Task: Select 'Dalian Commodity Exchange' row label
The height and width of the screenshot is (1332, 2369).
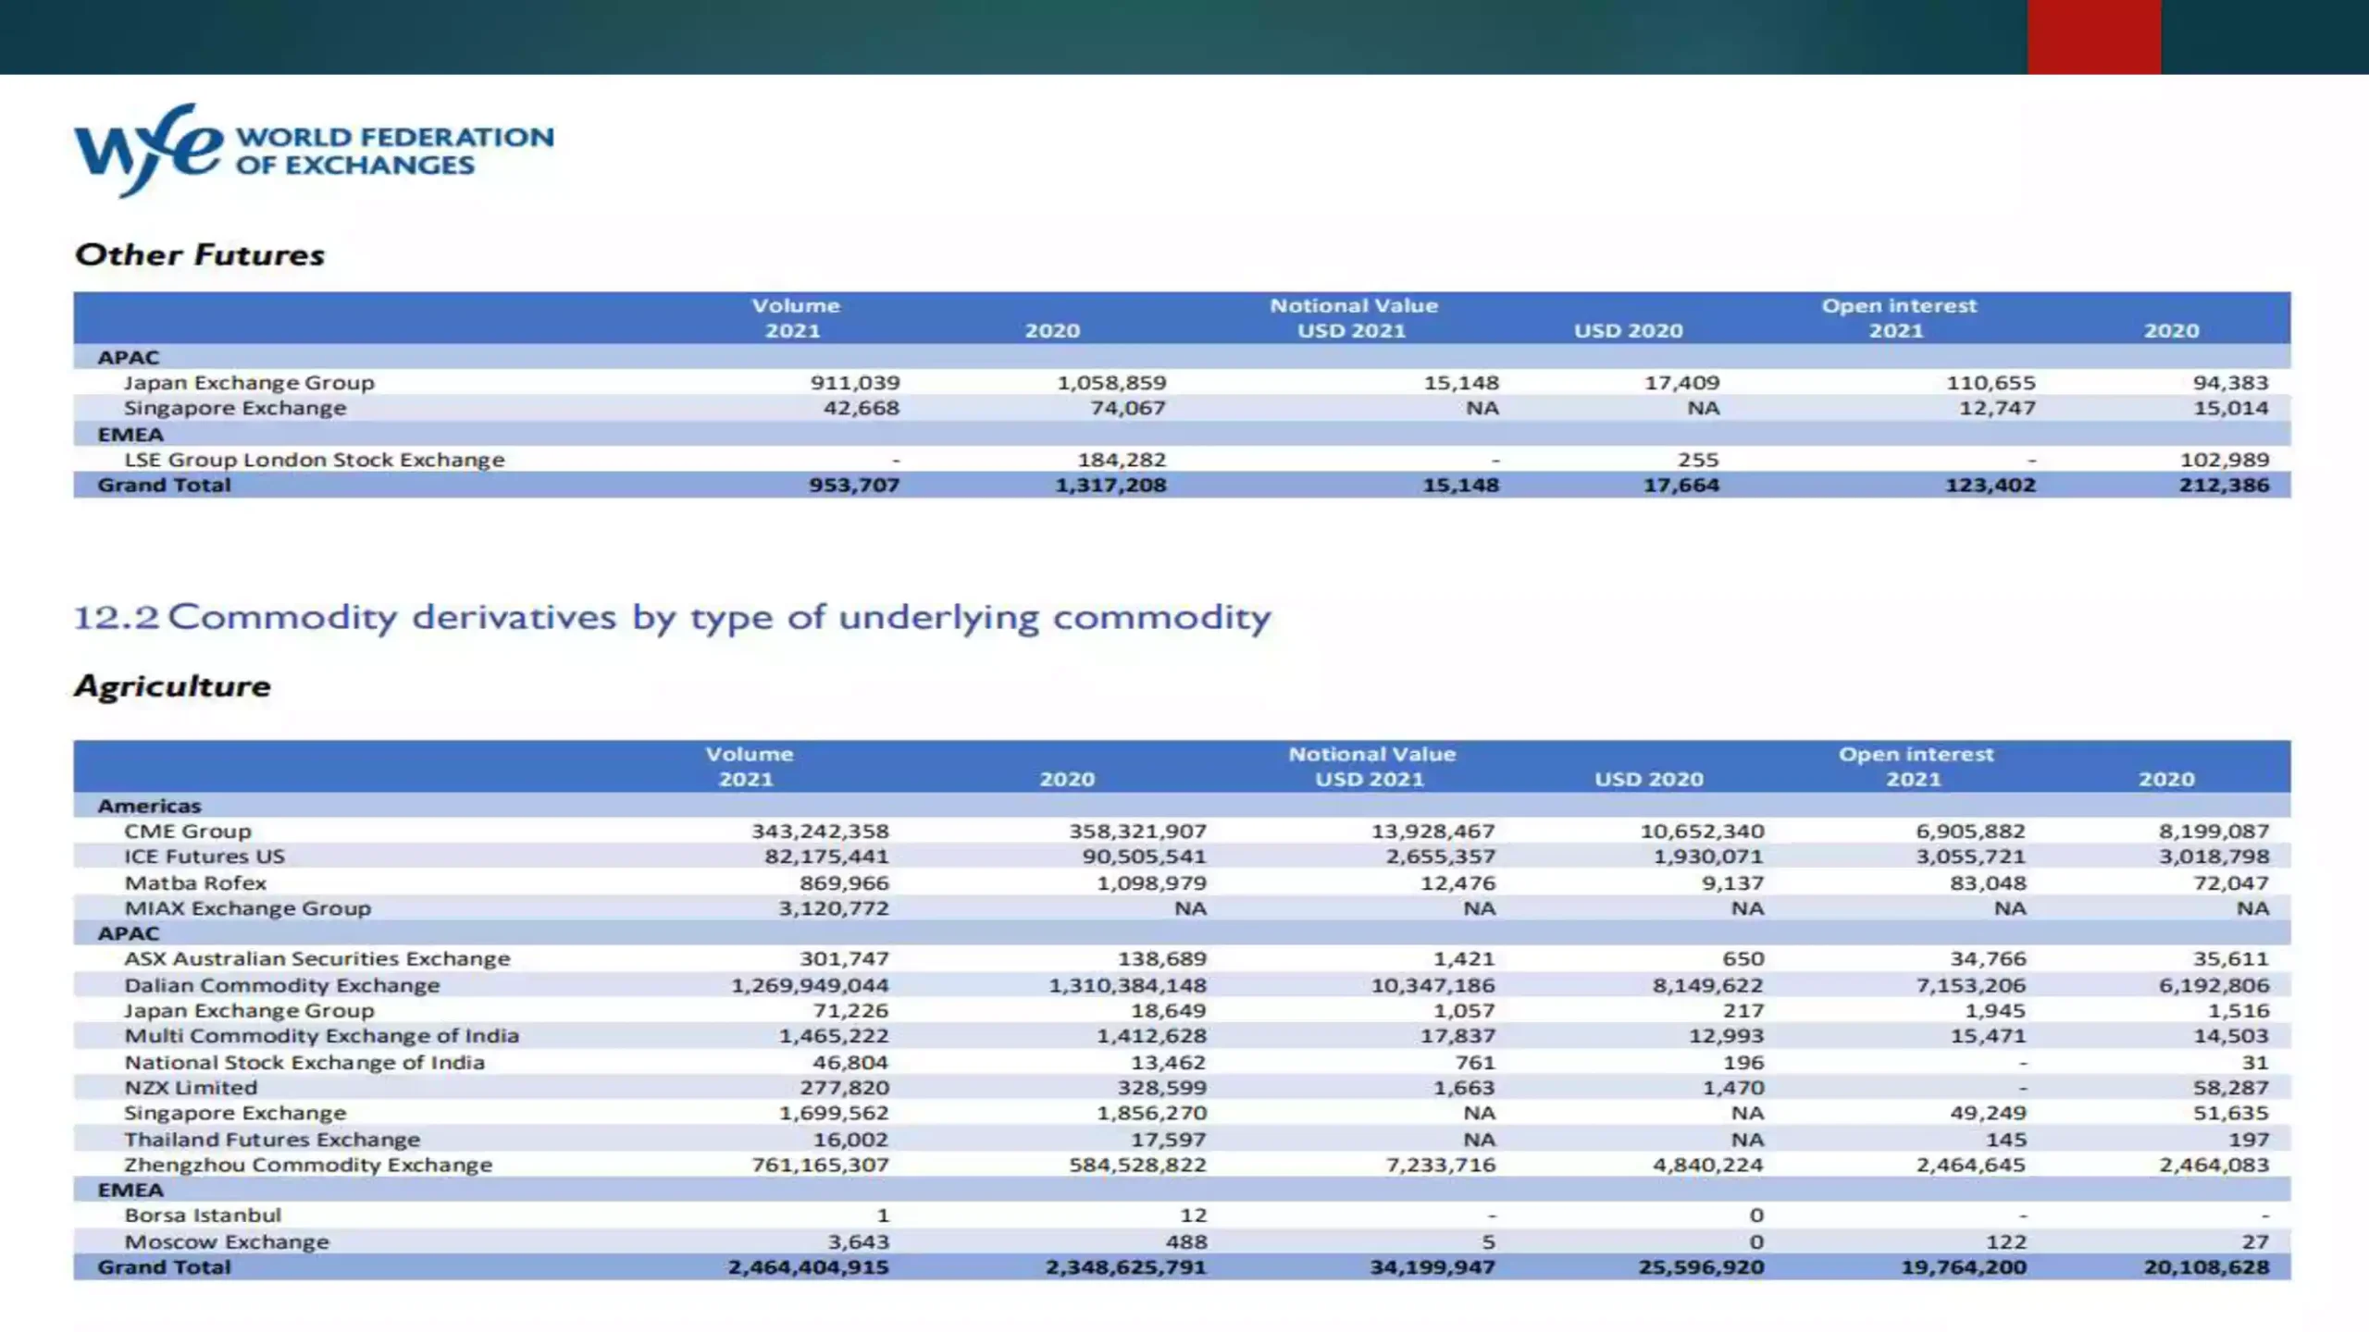Action: click(282, 985)
